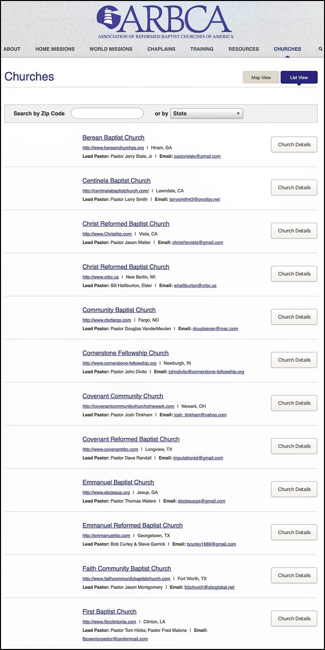Open the State dropdown
This screenshot has height=650, width=325.
pyautogui.click(x=207, y=114)
